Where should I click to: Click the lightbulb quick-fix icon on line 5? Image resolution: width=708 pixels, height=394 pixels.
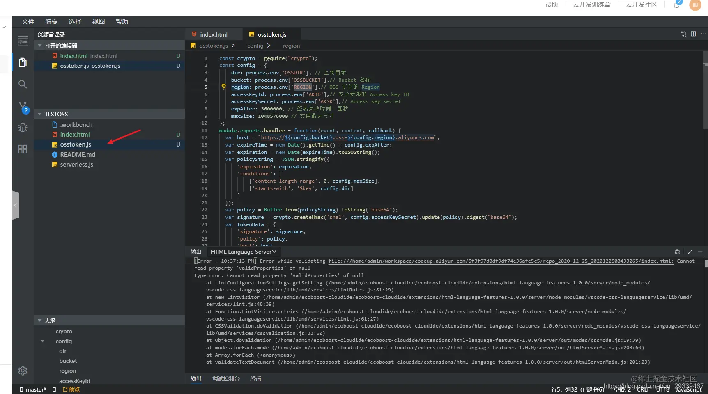click(x=224, y=87)
